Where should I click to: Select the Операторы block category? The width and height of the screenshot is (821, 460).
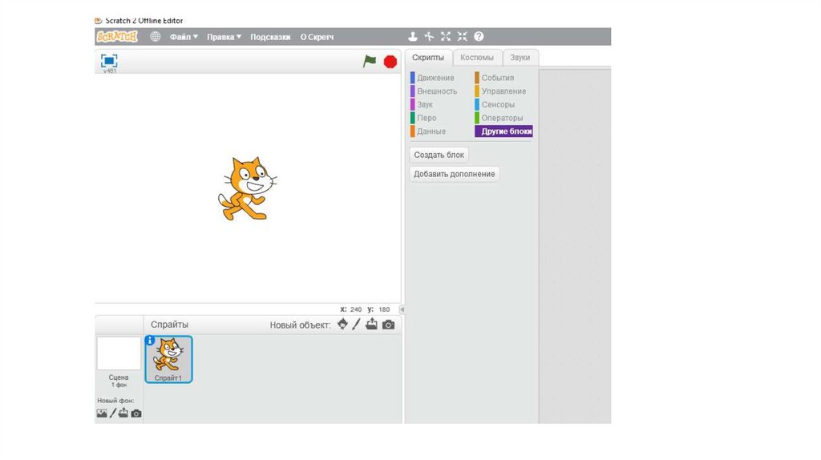(499, 118)
